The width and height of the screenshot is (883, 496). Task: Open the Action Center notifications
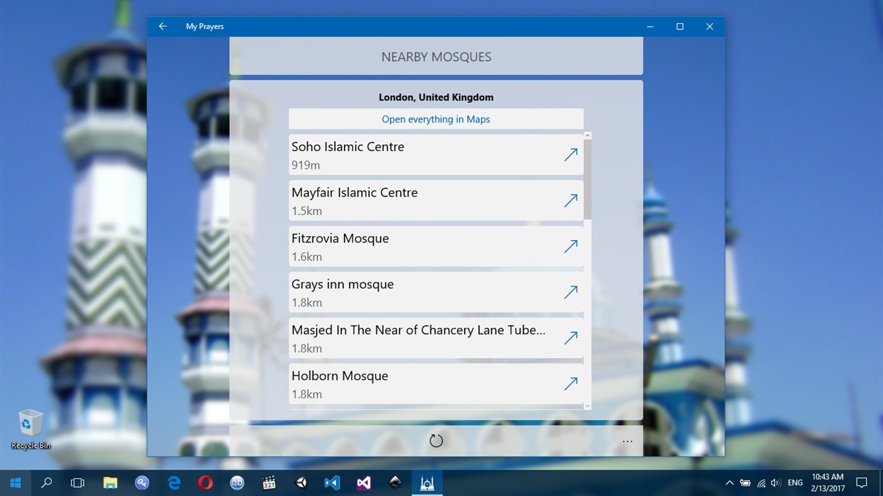click(862, 483)
